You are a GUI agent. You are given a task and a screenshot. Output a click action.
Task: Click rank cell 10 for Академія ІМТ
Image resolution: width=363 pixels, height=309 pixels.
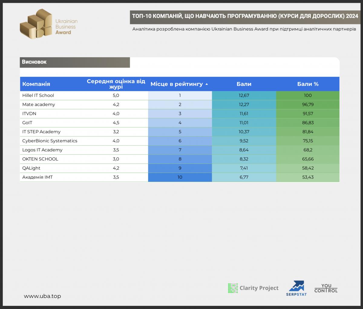pyautogui.click(x=180, y=177)
